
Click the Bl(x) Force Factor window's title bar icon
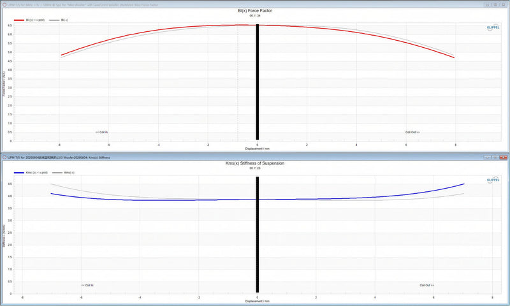point(4,5)
